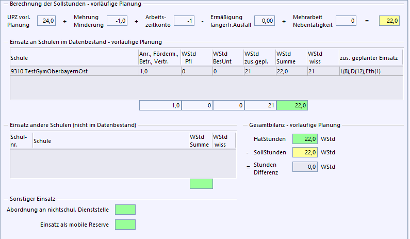
Task: Click the cell L(8),D(12),Eth(1)
Action: 371,71
